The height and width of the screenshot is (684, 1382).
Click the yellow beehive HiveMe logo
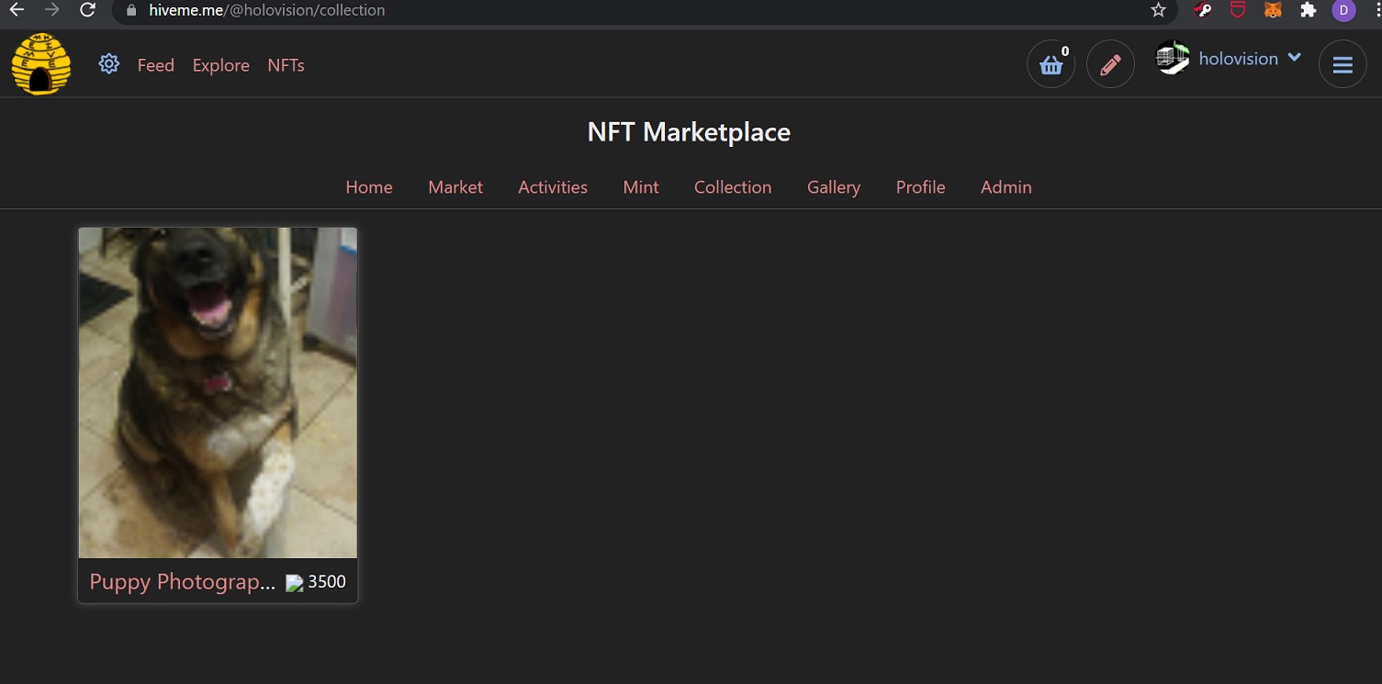click(41, 63)
